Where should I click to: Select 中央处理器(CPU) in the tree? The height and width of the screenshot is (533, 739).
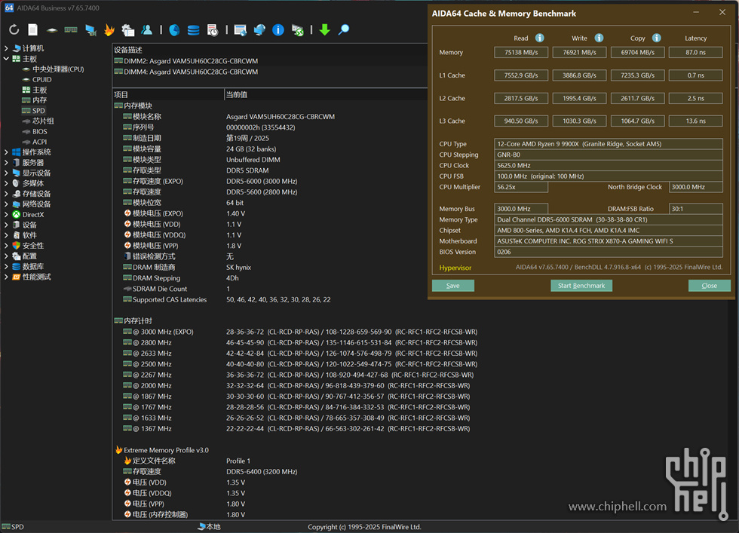tap(58, 69)
